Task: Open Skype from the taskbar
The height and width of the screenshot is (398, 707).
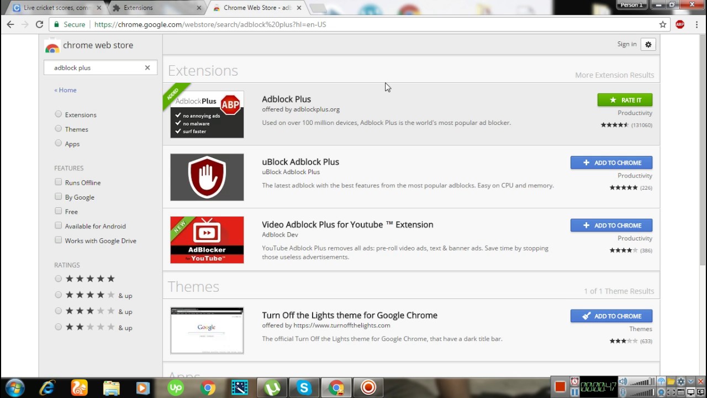Action: (304, 388)
